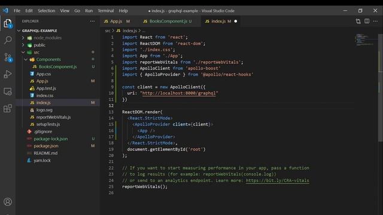Click the unsaved dot on index.js tab

click(235, 21)
